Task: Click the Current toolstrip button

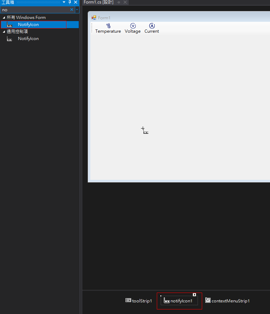Action: click(152, 28)
